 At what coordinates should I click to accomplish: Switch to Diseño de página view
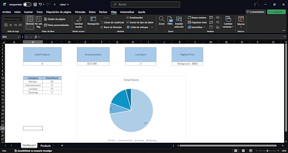click(x=55, y=19)
